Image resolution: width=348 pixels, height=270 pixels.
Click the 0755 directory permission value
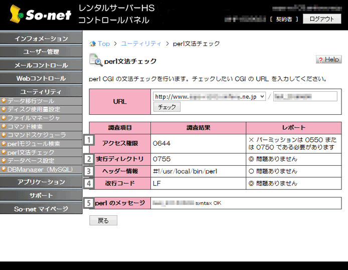tap(161, 159)
